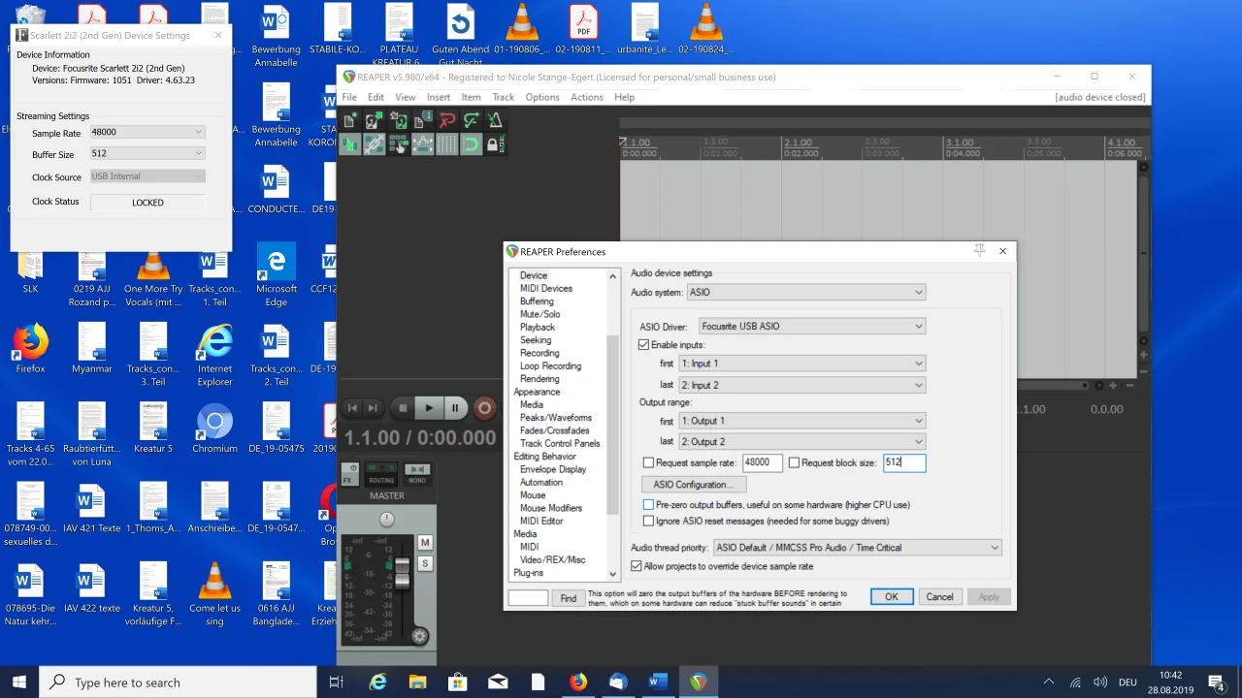The width and height of the screenshot is (1242, 698).
Task: Click the red Undo arrow icon
Action: coord(446,121)
